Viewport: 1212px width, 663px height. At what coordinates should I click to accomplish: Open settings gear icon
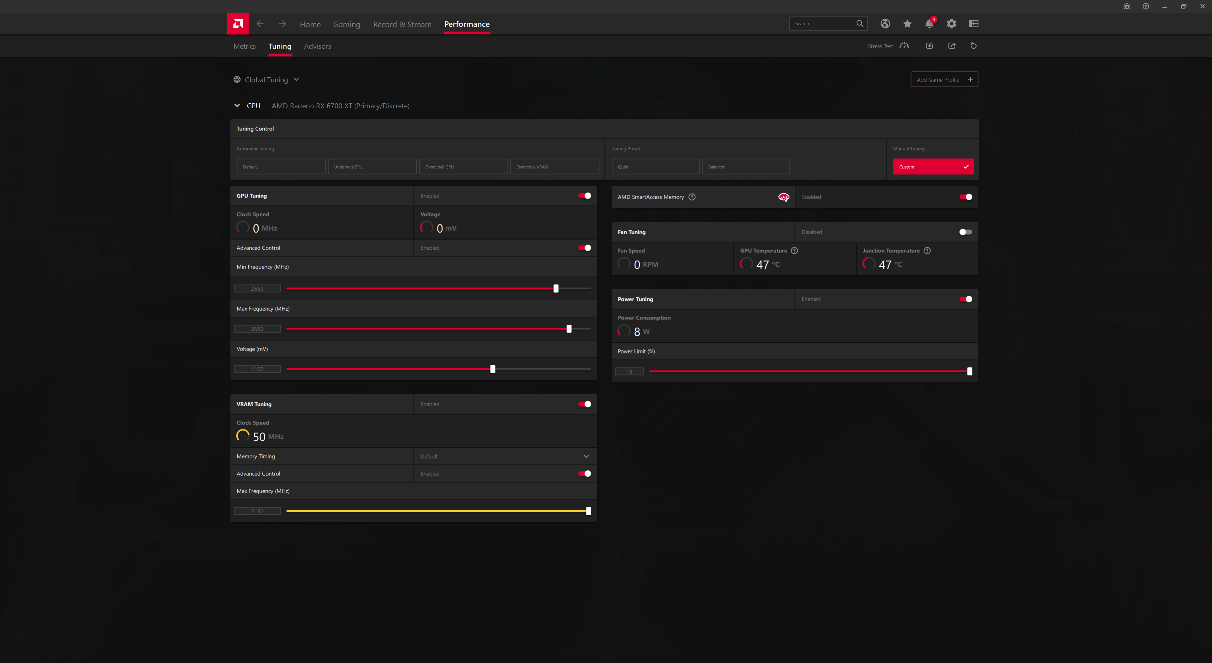(x=951, y=24)
